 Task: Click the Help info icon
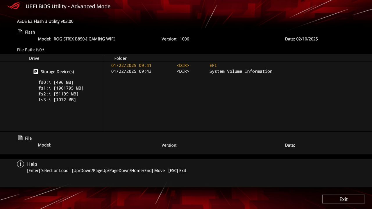(20, 164)
